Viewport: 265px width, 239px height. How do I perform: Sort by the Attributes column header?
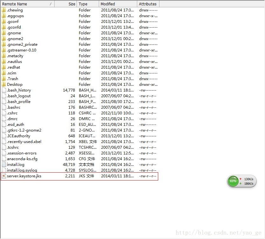click(x=148, y=4)
